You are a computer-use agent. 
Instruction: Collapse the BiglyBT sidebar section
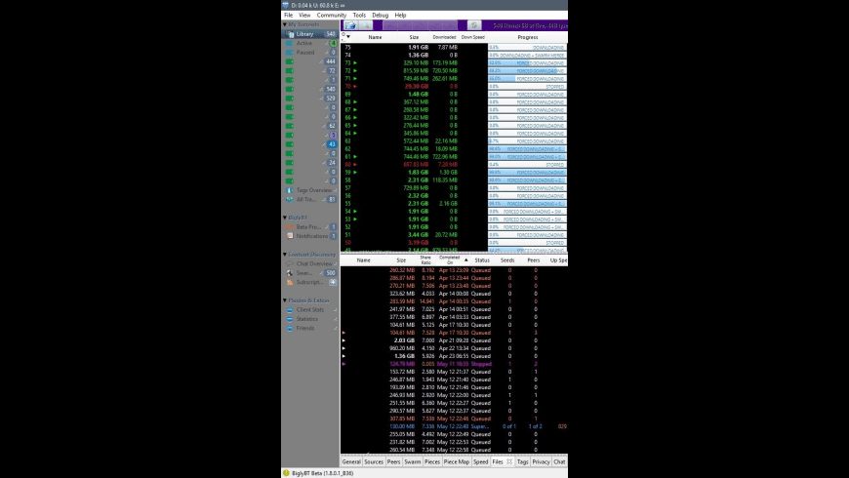pos(285,218)
